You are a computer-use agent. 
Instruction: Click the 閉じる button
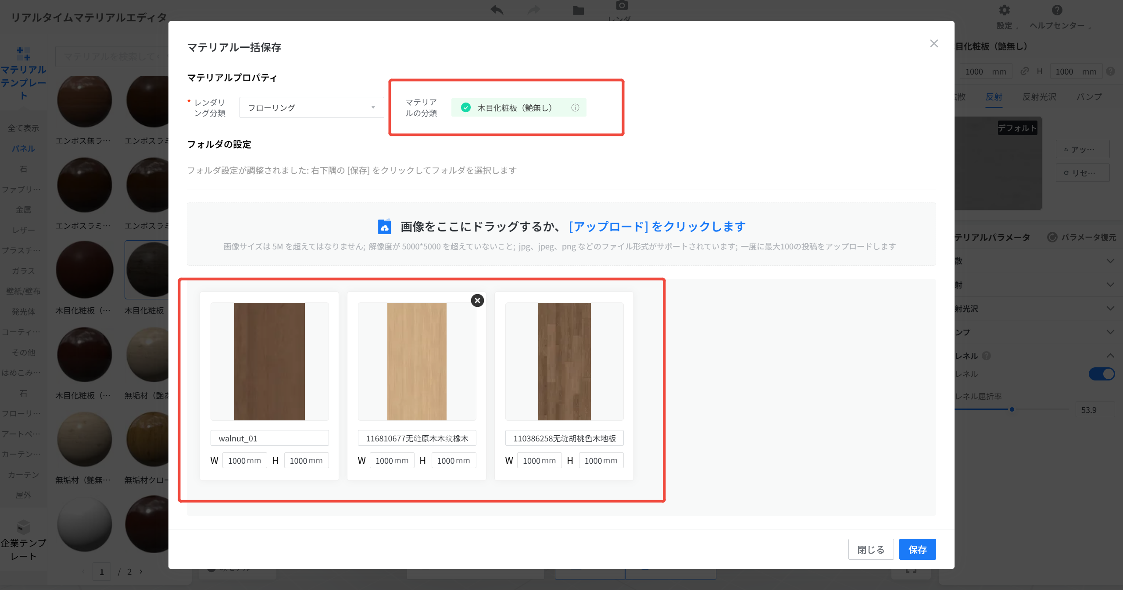coord(871,549)
